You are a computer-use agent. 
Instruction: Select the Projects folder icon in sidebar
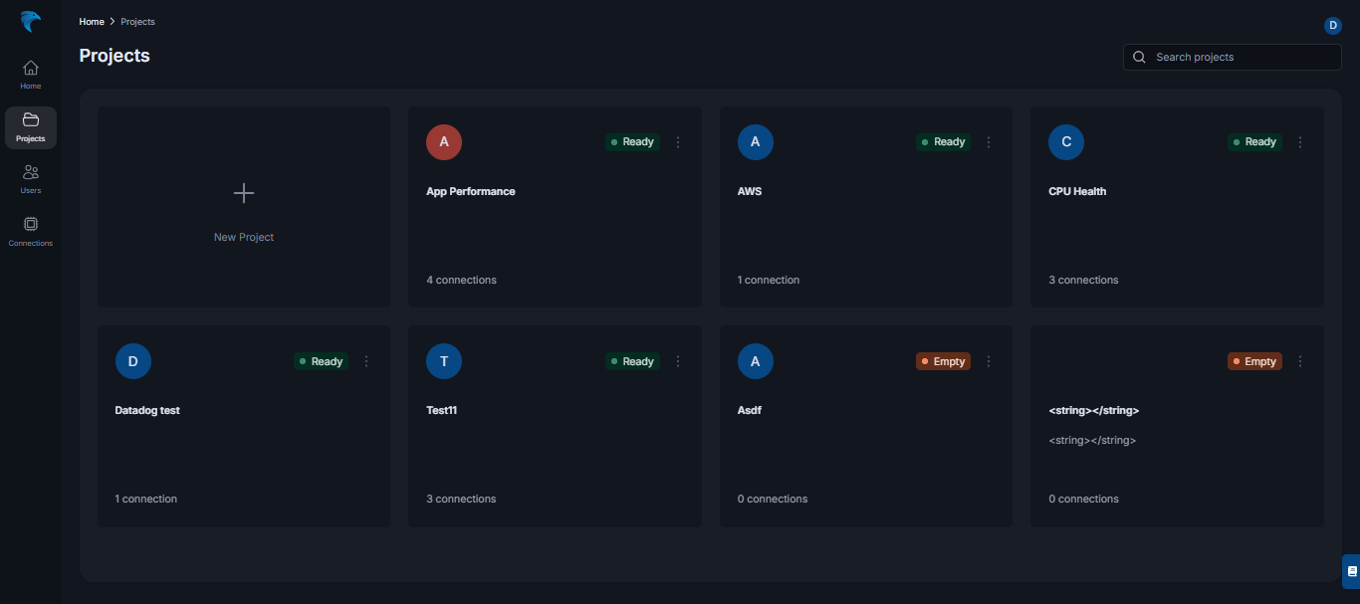31,120
